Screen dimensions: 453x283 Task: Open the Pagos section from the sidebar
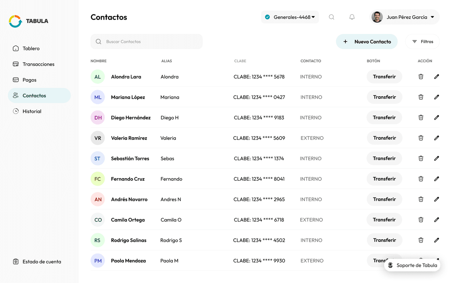pos(15,80)
